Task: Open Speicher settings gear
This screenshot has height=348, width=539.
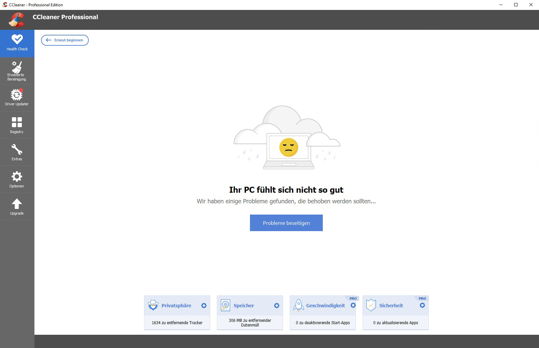Action: [277, 306]
